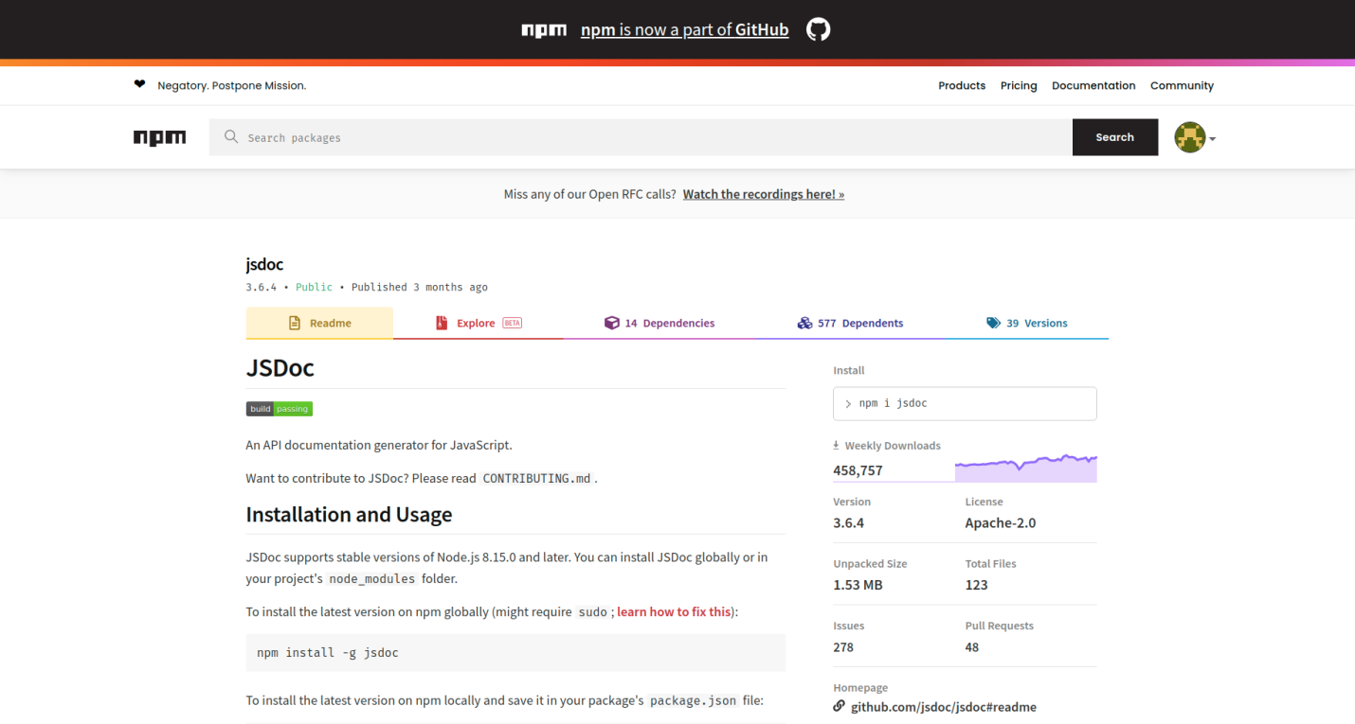This screenshot has height=724, width=1355.
Task: Click the Pull Requests count 48
Action: pyautogui.click(x=972, y=647)
